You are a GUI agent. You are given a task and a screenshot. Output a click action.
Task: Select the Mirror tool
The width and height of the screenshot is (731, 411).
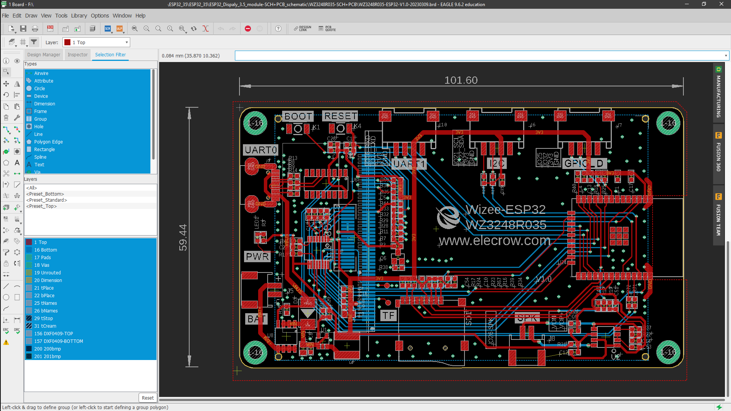[x=17, y=84]
